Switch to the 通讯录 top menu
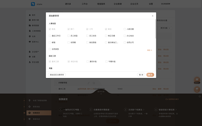The width and height of the screenshot is (202, 126). 68,4
